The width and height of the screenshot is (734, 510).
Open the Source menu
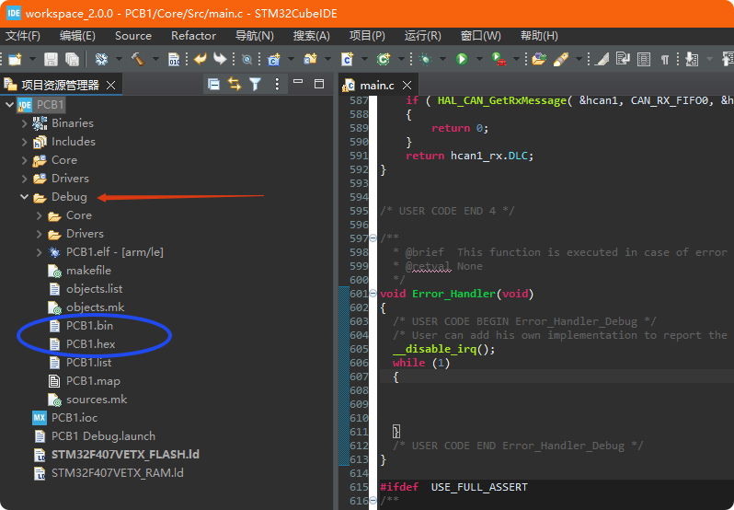point(133,36)
